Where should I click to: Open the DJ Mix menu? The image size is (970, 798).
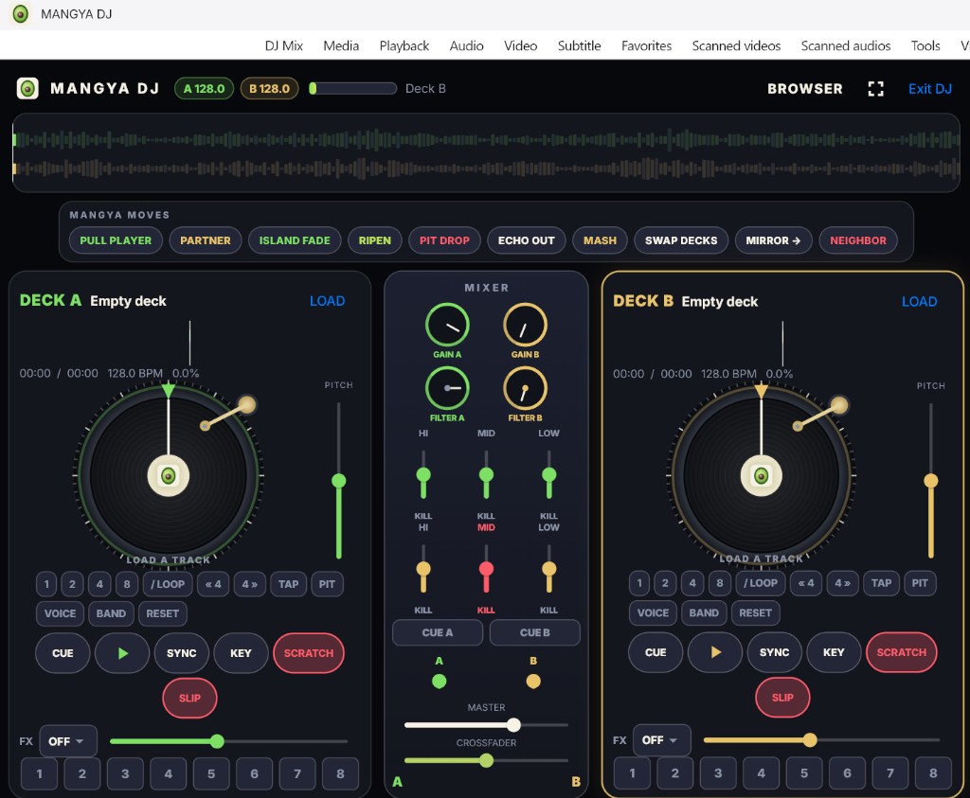tap(284, 45)
